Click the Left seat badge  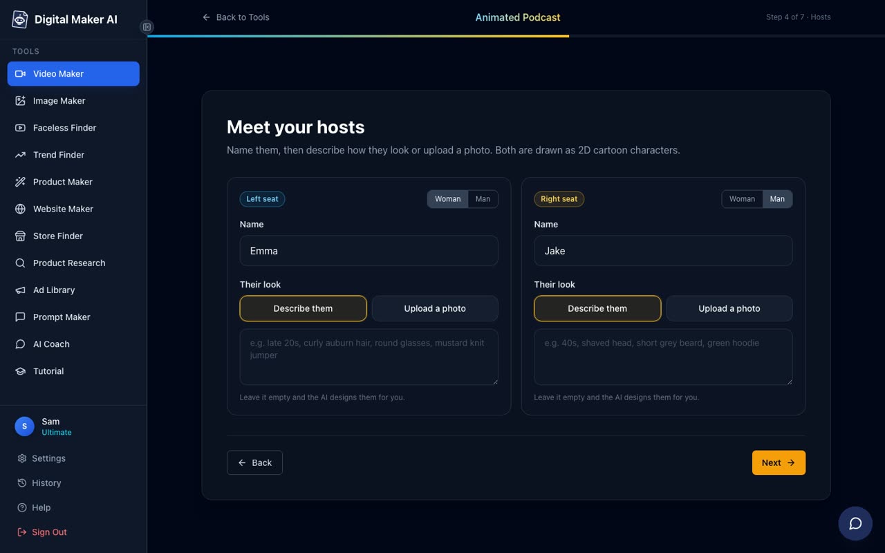262,199
